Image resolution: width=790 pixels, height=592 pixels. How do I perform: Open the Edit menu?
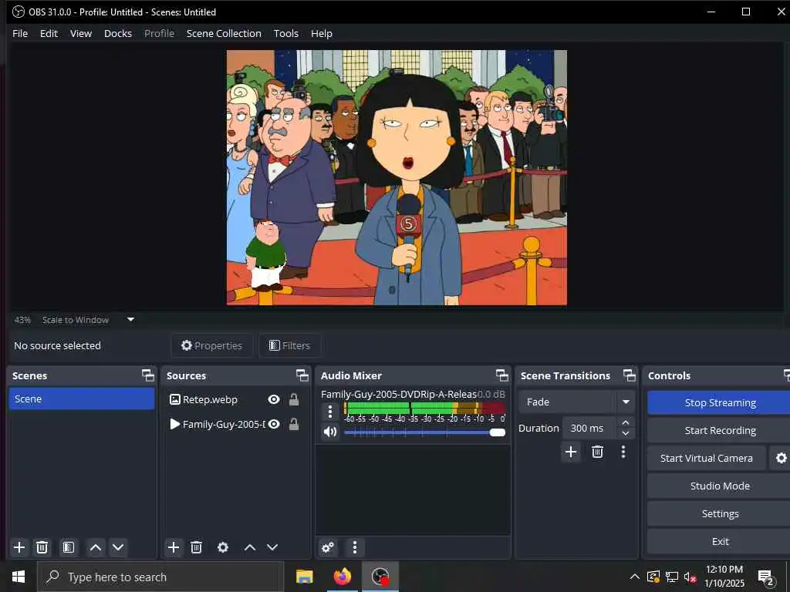click(49, 33)
